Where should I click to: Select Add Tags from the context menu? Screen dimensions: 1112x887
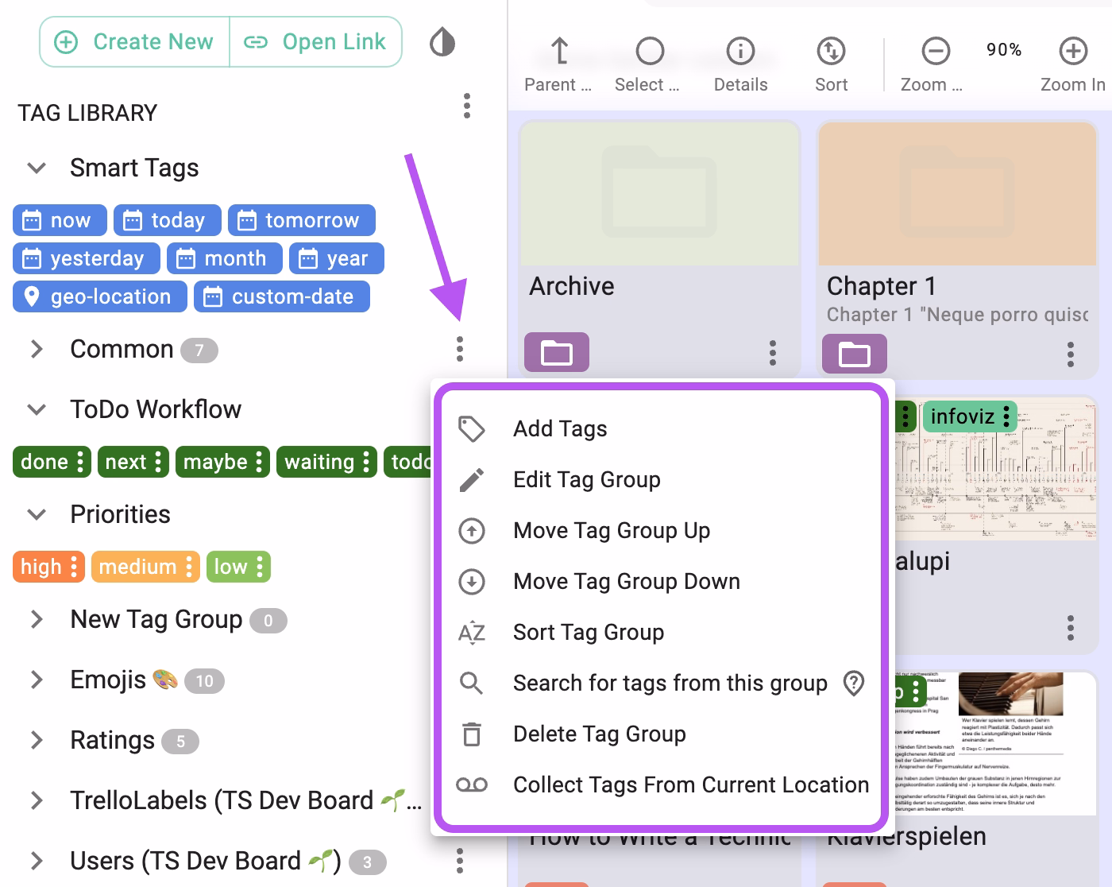point(558,428)
